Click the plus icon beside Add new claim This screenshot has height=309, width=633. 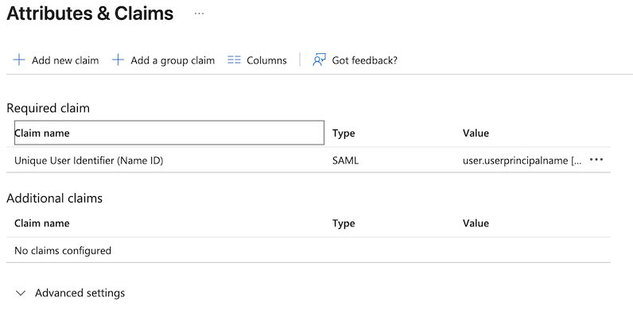(19, 60)
